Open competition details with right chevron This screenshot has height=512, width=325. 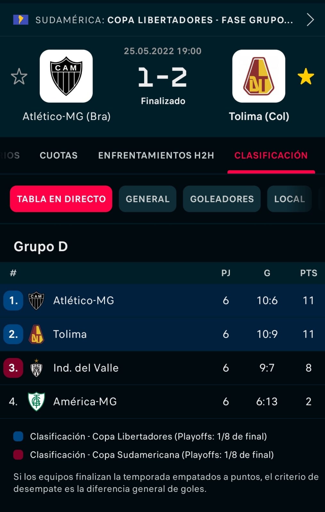(x=310, y=20)
